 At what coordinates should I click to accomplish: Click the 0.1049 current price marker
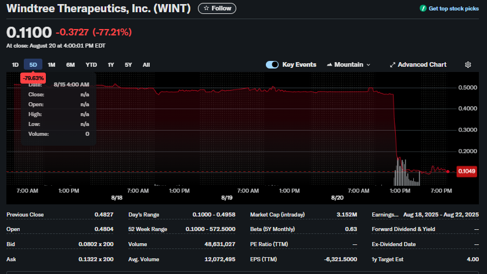(467, 171)
